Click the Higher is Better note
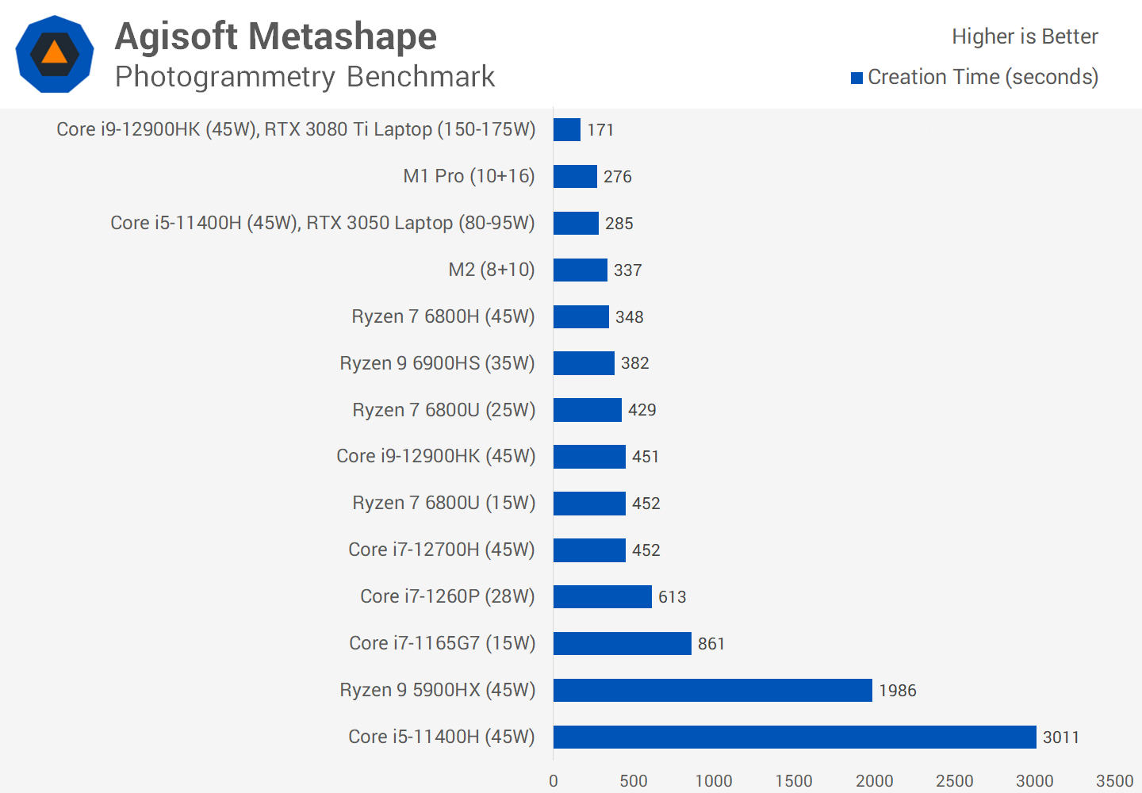 (x=1025, y=36)
